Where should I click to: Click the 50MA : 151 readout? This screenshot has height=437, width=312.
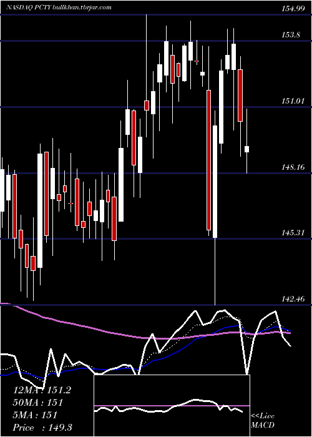pyautogui.click(x=38, y=403)
